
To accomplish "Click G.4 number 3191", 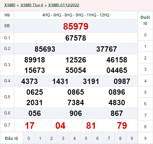I will [91, 81].
